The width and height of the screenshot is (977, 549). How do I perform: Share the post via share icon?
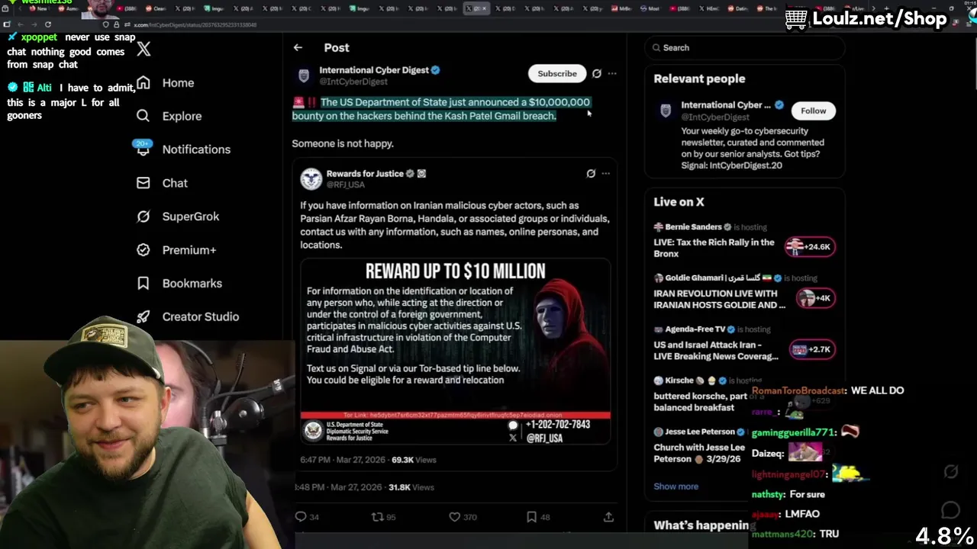608,517
